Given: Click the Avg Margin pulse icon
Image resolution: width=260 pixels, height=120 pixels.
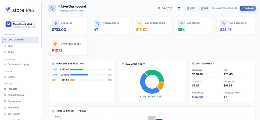Looking at the screenshot, I should point(182,23).
